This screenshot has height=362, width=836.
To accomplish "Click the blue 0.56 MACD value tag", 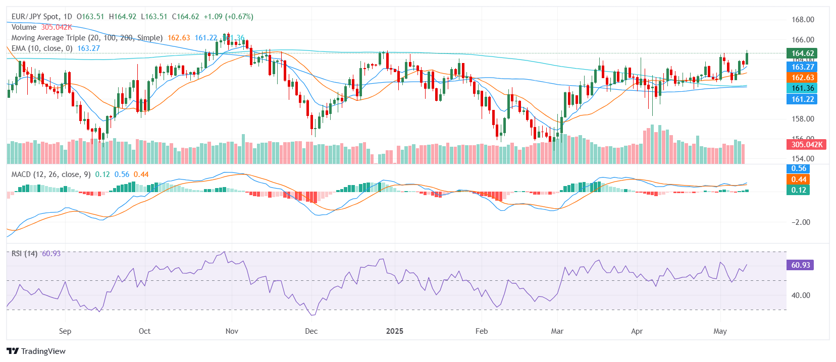I will click(798, 169).
